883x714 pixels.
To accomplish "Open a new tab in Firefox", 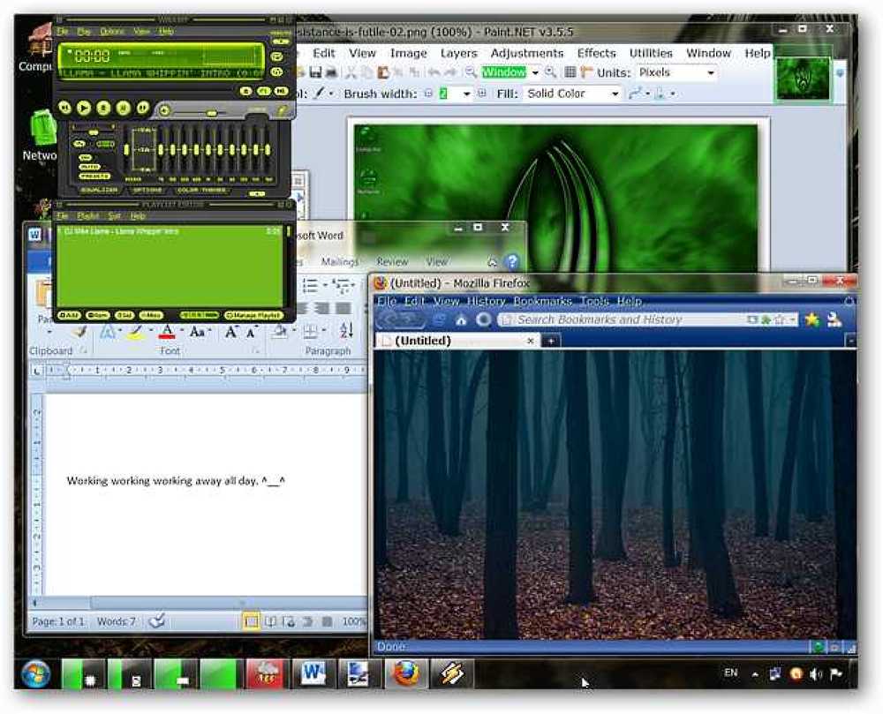I will point(551,341).
